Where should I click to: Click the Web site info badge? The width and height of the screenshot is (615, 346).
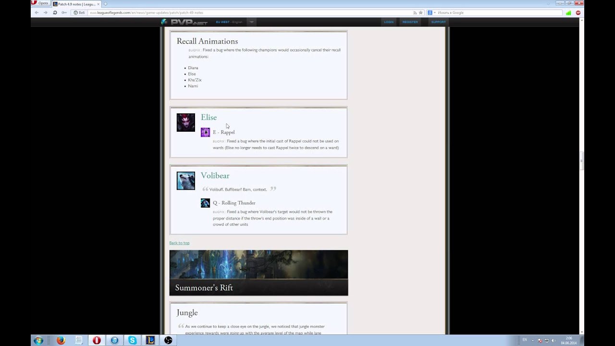[79, 12]
